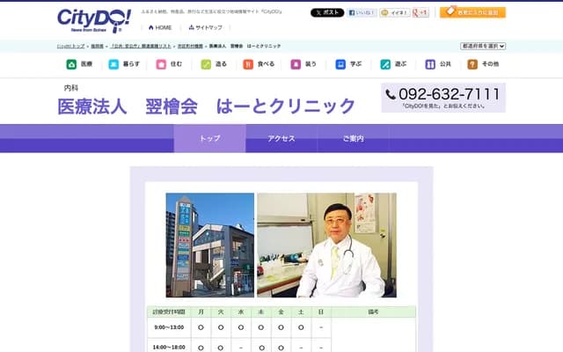Viewport: 563px width, 352px height.
Task: Open the サイトマップ link
Action: click(x=206, y=27)
